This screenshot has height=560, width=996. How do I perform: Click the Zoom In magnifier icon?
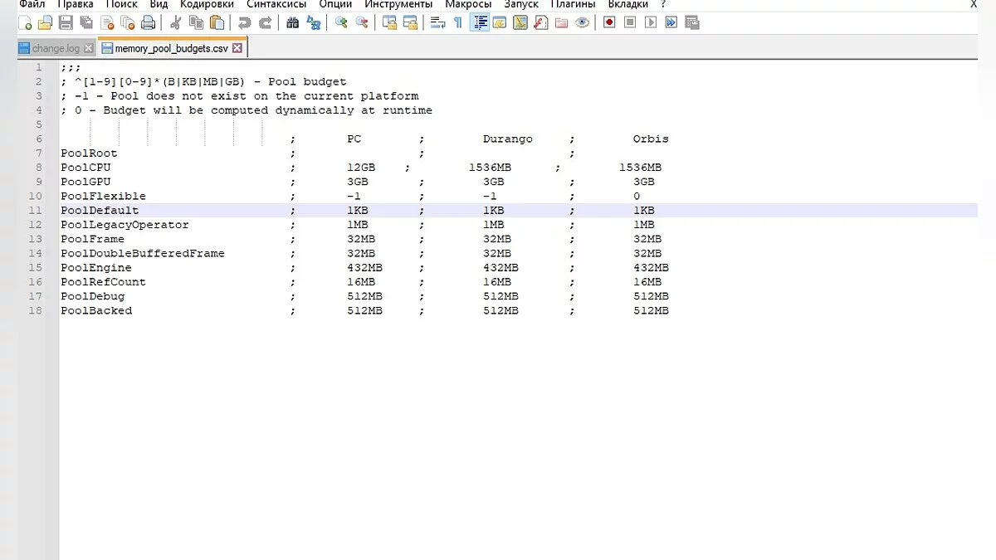pyautogui.click(x=340, y=23)
